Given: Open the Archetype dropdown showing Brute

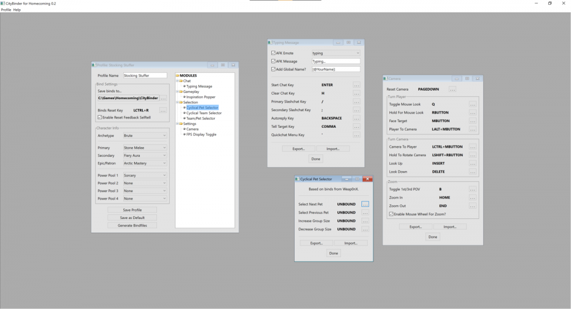Looking at the screenshot, I should tap(145, 136).
